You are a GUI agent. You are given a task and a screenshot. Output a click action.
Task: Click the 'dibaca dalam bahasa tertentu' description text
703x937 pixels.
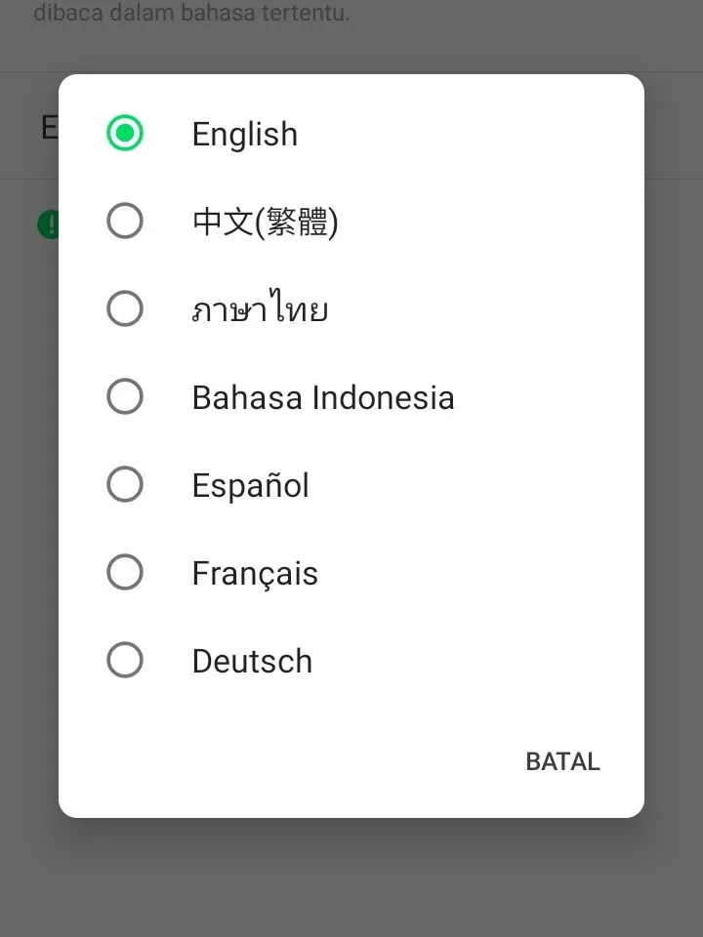(x=191, y=14)
